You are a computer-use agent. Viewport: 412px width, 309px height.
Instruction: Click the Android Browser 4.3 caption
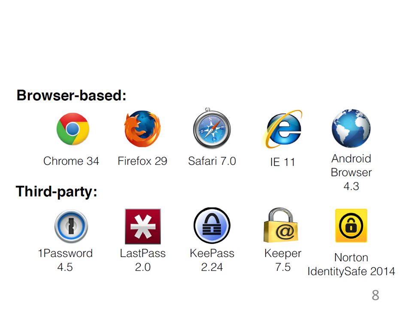point(351,173)
